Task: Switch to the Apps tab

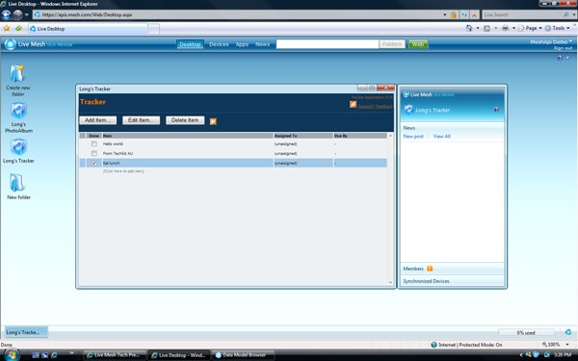Action: point(242,44)
